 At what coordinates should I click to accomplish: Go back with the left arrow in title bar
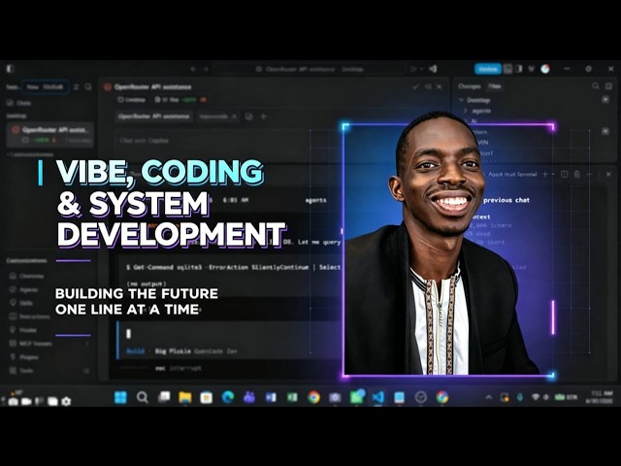pyautogui.click(x=193, y=69)
